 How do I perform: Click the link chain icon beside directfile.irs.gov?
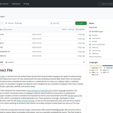coord(90,31)
